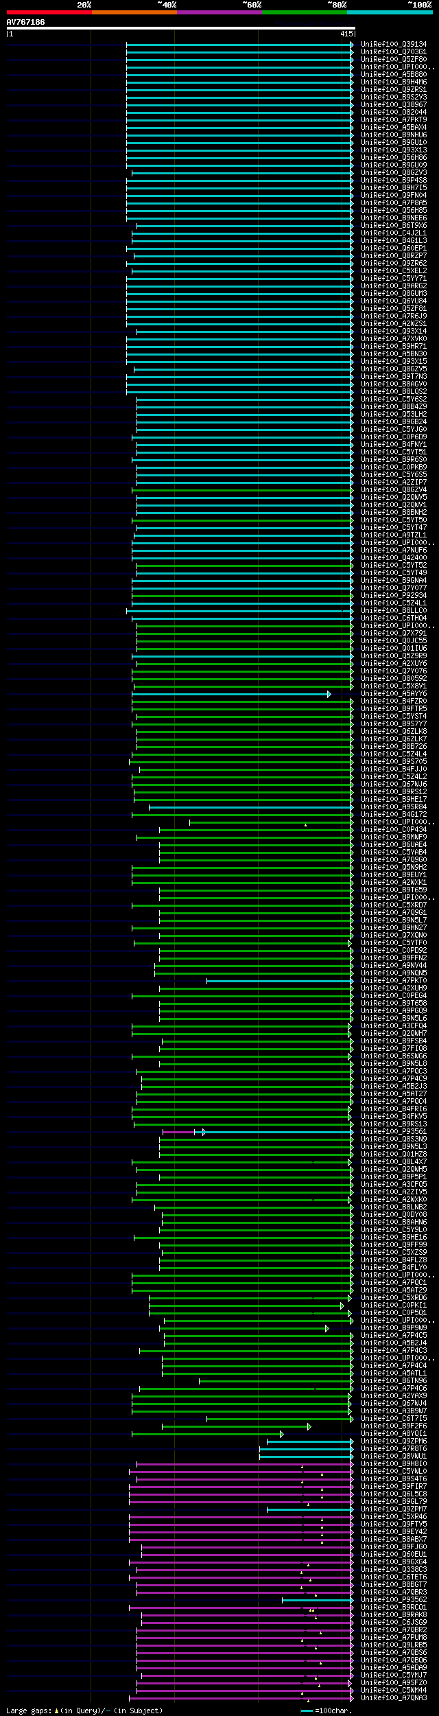The width and height of the screenshot is (439, 1716).
Task: Click hit label UniRef100_Q6ZLK8
Action: (x=394, y=732)
